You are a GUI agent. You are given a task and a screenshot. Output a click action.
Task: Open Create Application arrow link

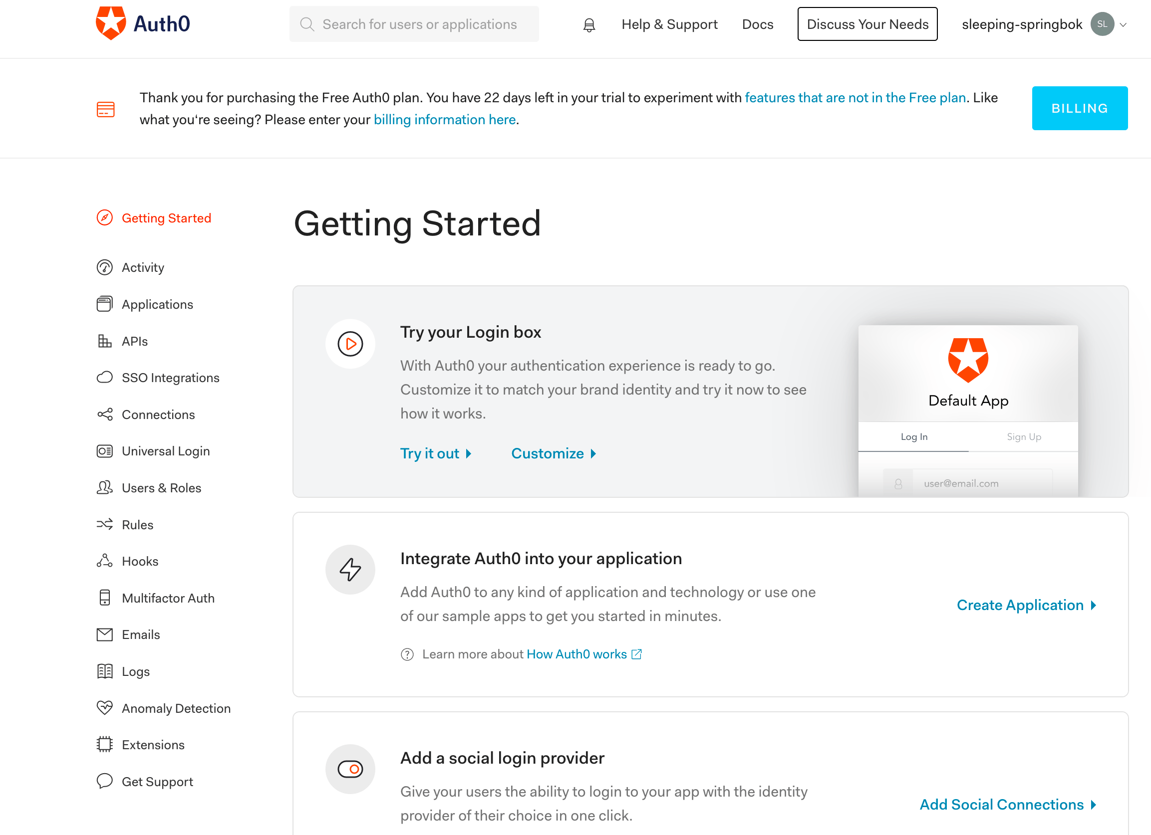point(1026,605)
